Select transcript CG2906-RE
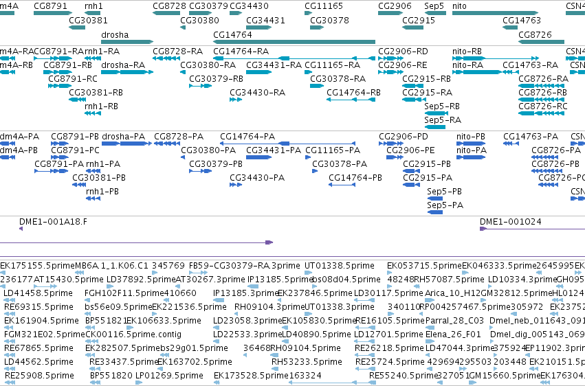The height and width of the screenshot is (386, 585). pyautogui.click(x=403, y=65)
